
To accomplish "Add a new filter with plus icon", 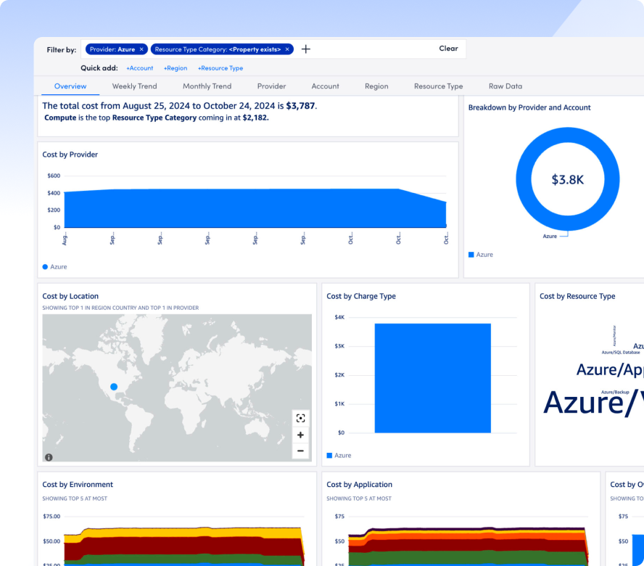I will tap(305, 49).
